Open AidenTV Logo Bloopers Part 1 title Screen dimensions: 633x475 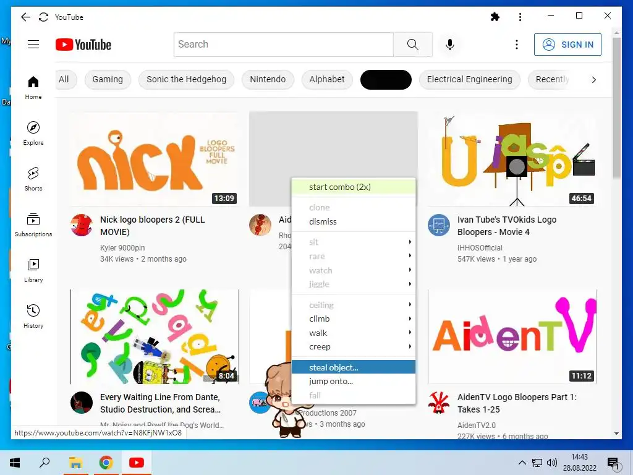point(517,403)
